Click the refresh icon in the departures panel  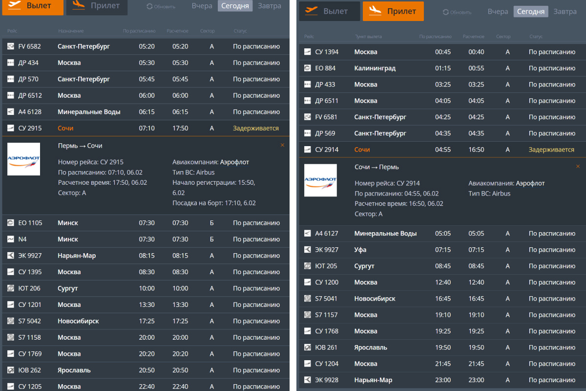(150, 6)
